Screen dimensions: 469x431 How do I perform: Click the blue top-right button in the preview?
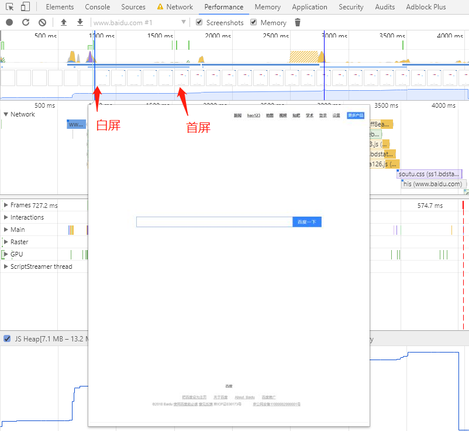[356, 115]
